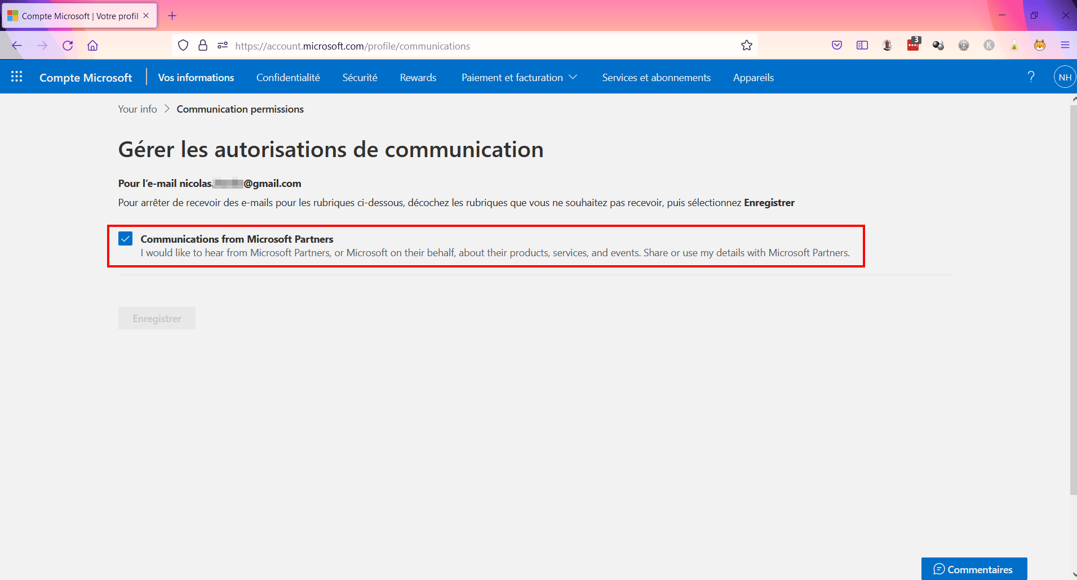Image resolution: width=1077 pixels, height=580 pixels.
Task: Click the Compte Microsoft home link
Action: click(86, 78)
